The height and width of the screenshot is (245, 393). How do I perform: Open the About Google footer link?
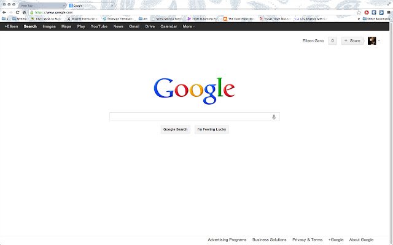362,239
